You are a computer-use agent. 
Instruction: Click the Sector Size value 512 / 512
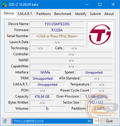pyautogui.click(x=96, y=103)
